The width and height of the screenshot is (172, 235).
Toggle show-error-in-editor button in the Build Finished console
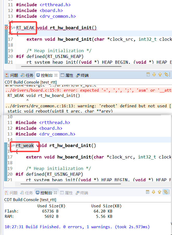[x=166, y=192]
